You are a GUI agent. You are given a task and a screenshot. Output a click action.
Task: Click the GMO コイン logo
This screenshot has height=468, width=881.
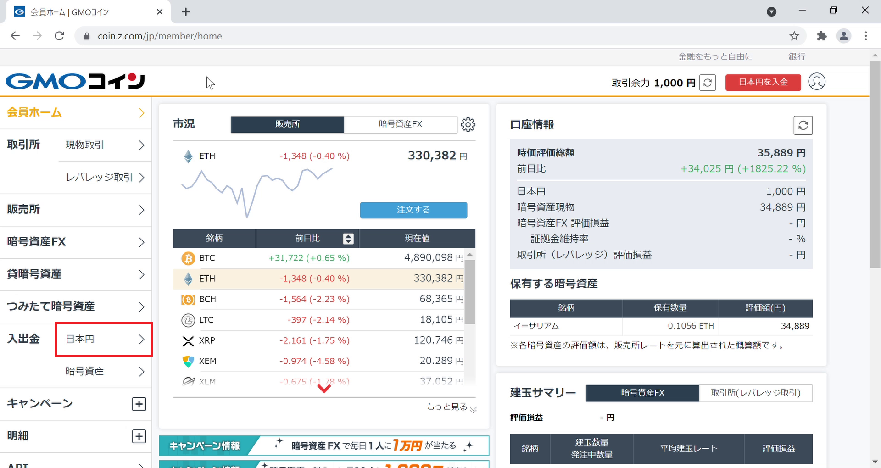[75, 81]
